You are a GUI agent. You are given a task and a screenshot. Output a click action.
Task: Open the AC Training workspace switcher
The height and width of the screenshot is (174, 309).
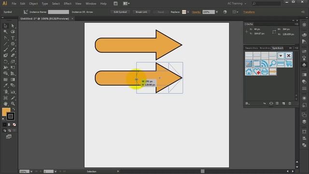point(237,3)
